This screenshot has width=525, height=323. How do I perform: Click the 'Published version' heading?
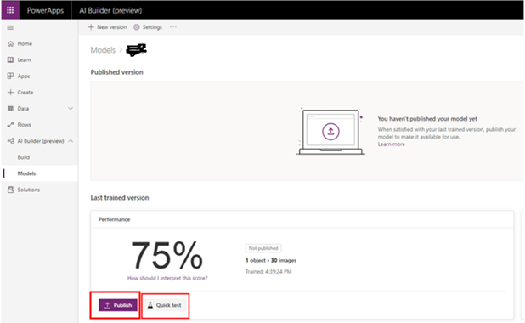click(116, 72)
